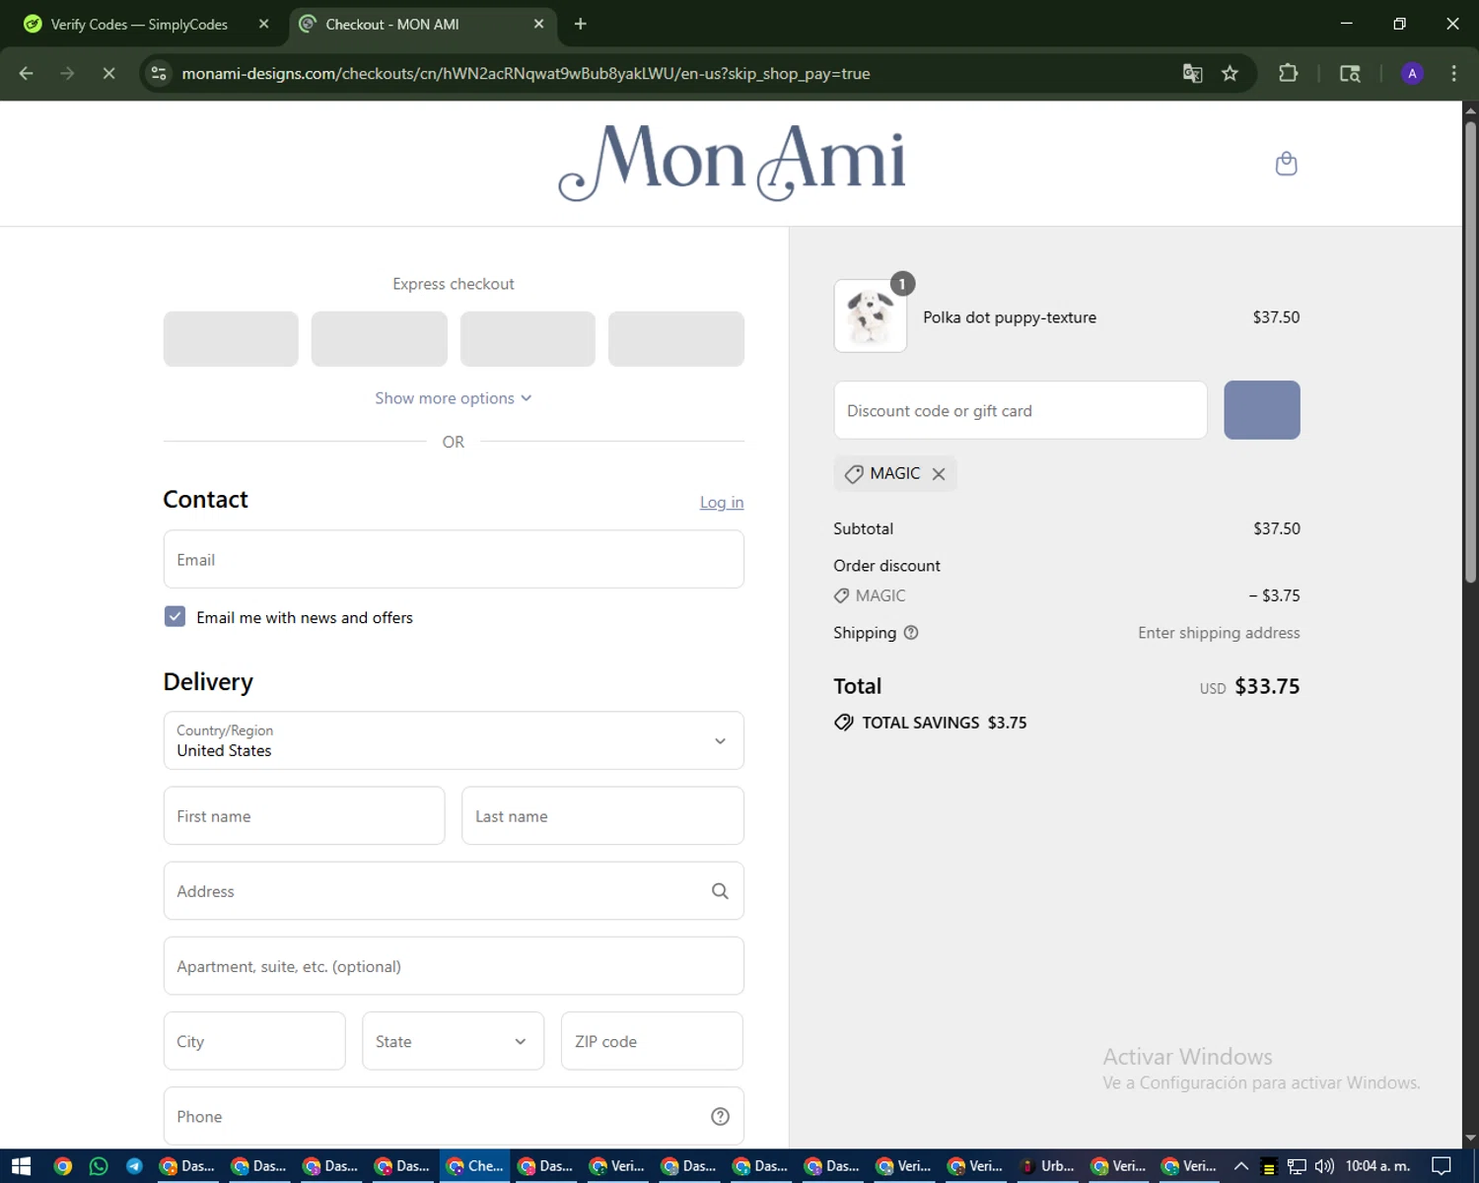1479x1183 pixels.
Task: Open Windows Start menu
Action: tap(21, 1166)
